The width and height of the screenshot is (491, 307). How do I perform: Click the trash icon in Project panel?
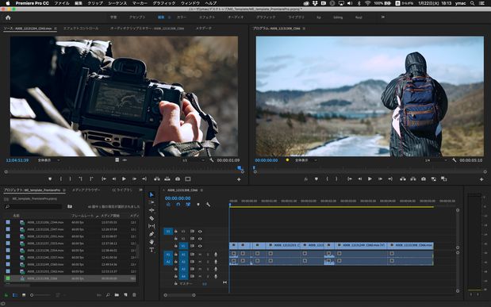pos(134,295)
